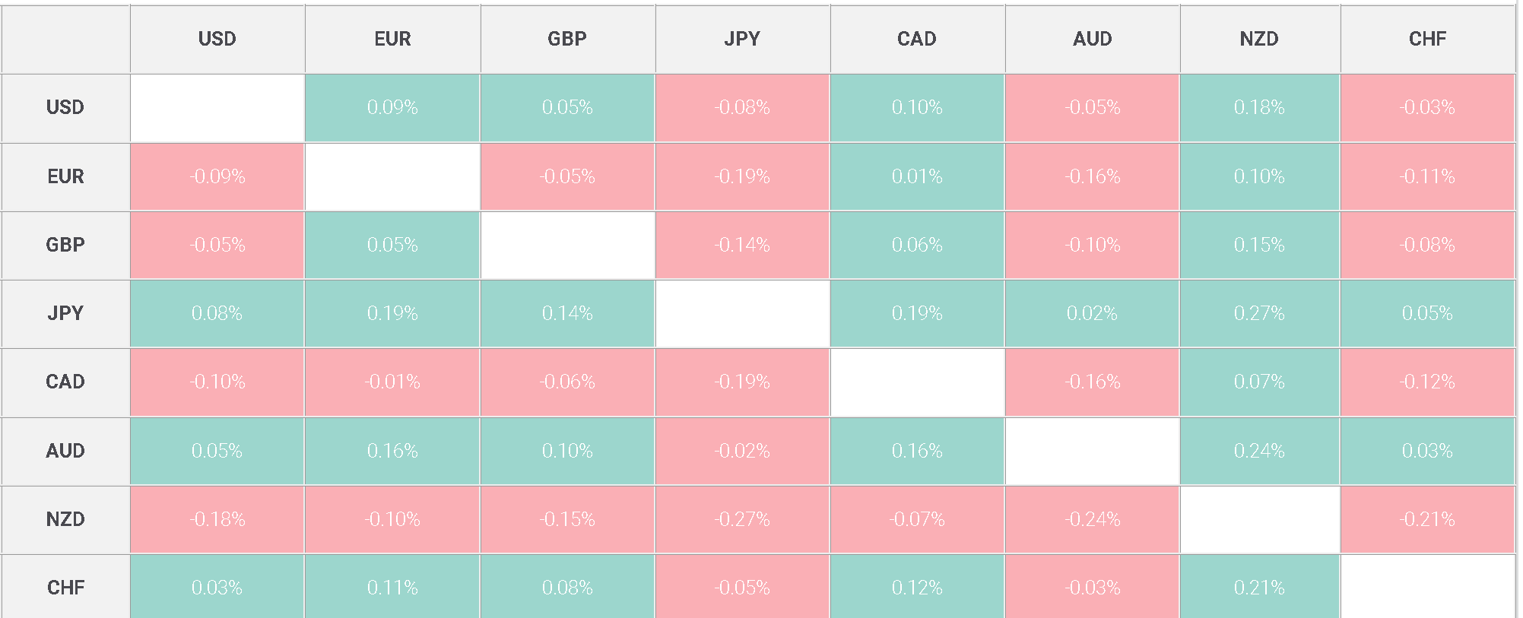Click the USD column header
Viewport: 1523px width, 618px height.
217,39
